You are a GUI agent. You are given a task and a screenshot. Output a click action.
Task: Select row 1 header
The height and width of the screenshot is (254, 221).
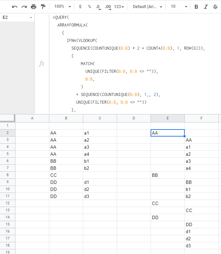coord(8,126)
